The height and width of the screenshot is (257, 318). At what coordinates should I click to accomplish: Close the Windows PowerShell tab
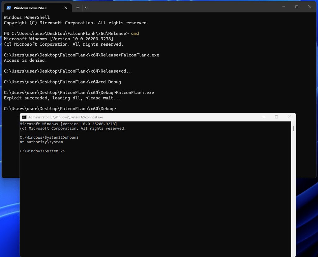(x=66, y=8)
